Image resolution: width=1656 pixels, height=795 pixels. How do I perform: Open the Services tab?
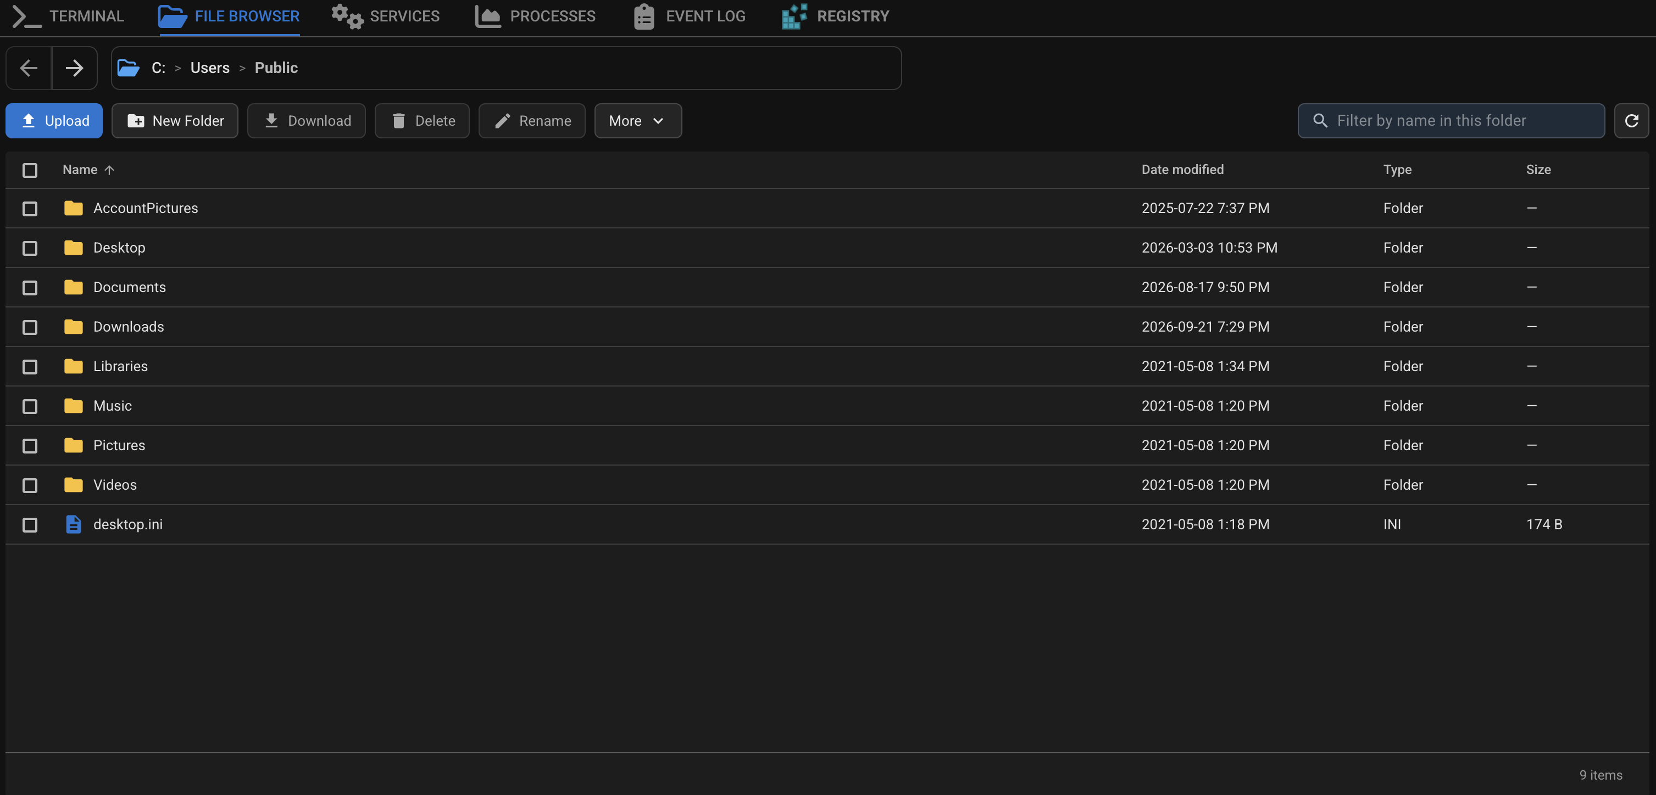(x=385, y=16)
